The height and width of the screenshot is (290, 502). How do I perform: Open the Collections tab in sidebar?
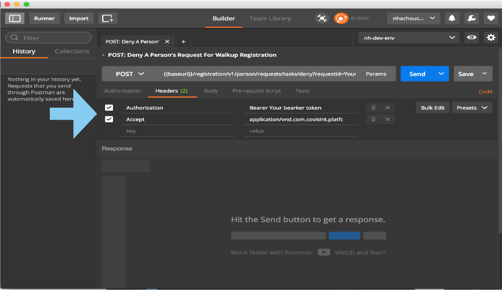[72, 51]
